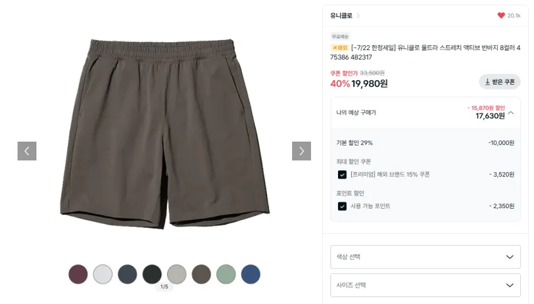Click the download icon on 받은 쿠폰

(x=488, y=82)
